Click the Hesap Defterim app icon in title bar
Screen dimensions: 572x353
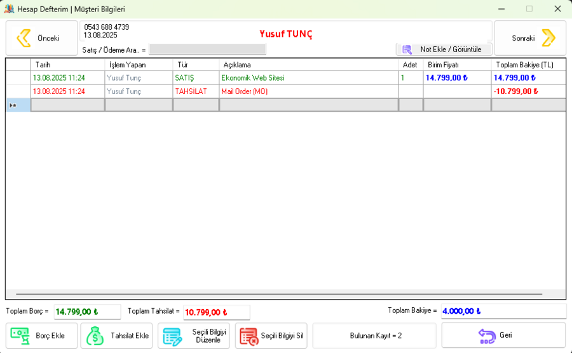9,9
